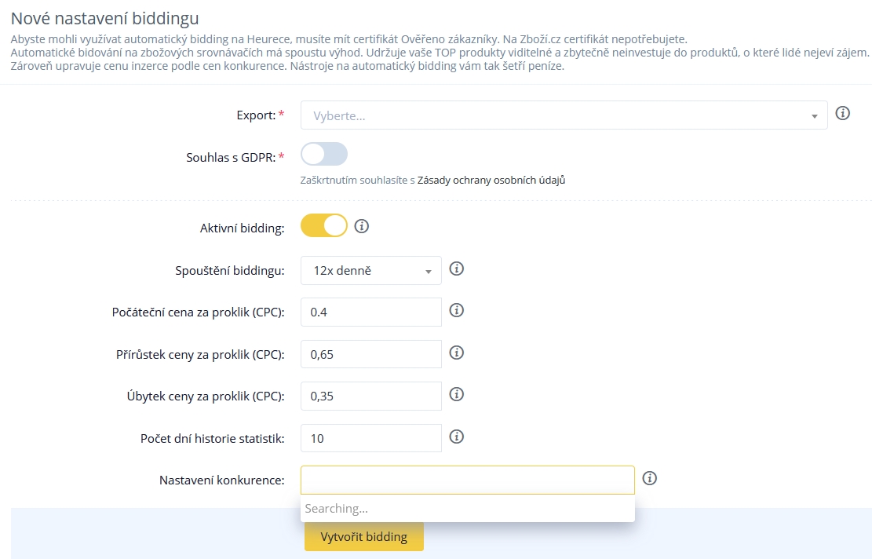The image size is (872, 559).
Task: Open info icon for Nastavení konkurence
Action: pos(649,478)
